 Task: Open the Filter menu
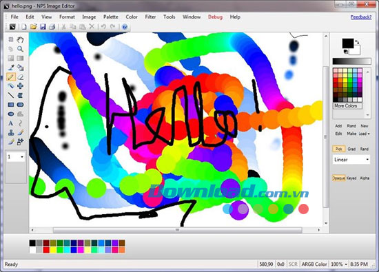click(x=150, y=17)
